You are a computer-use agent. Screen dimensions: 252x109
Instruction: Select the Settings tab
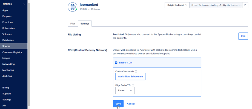coord(85,24)
